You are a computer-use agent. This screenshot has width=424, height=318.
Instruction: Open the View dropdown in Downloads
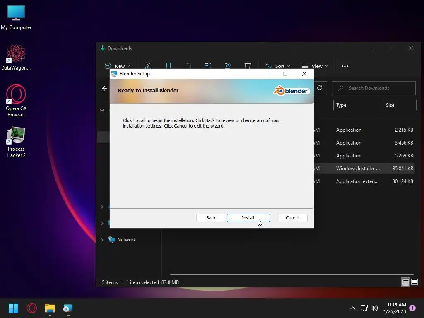(315, 66)
